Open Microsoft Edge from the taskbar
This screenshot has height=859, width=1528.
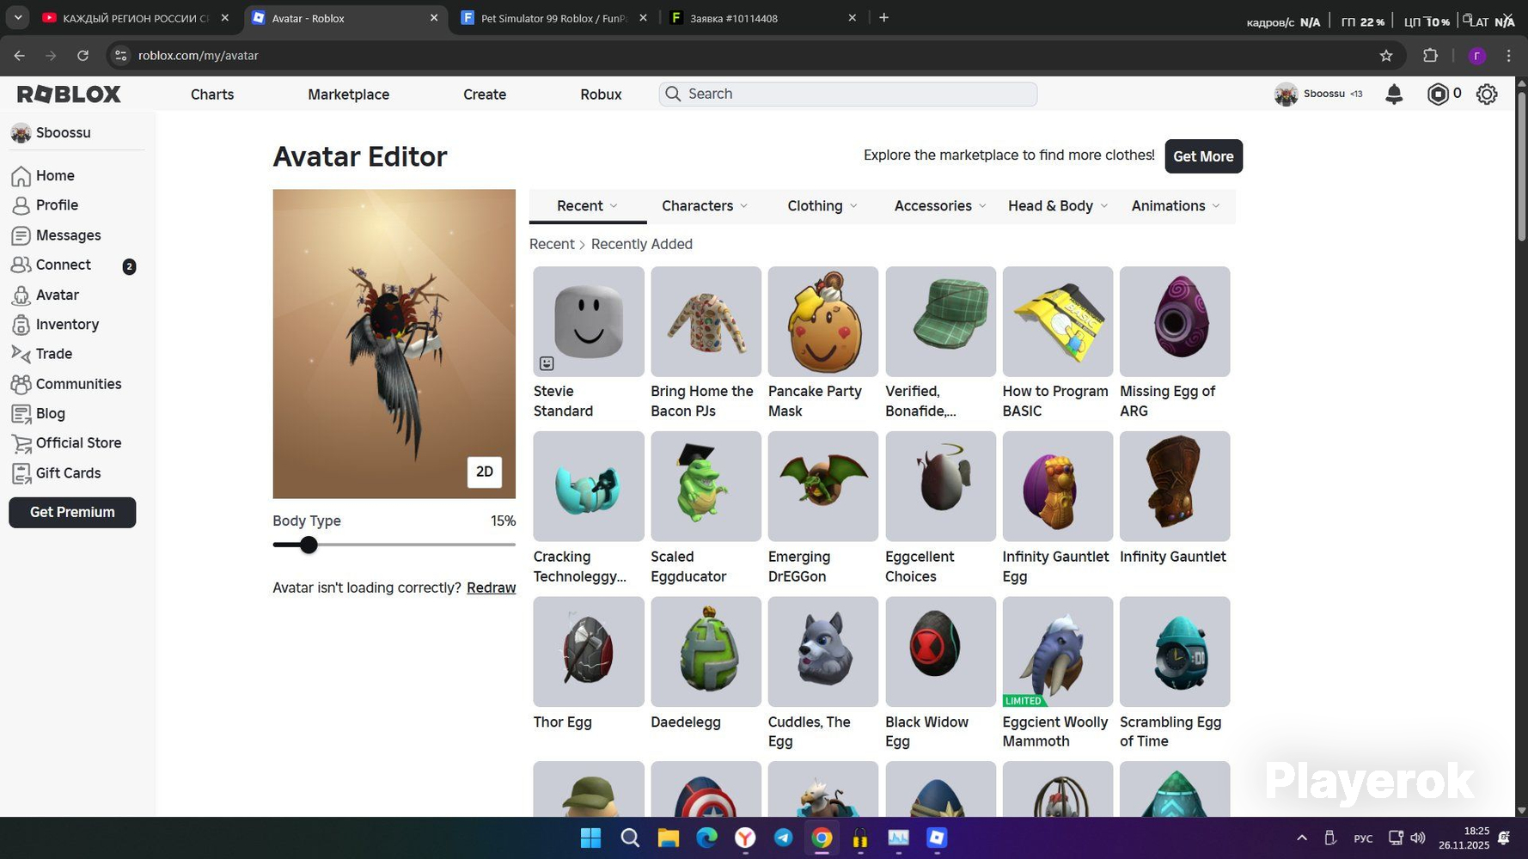[706, 838]
